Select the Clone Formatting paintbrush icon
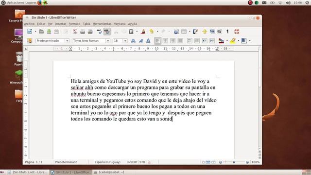 [143, 31]
